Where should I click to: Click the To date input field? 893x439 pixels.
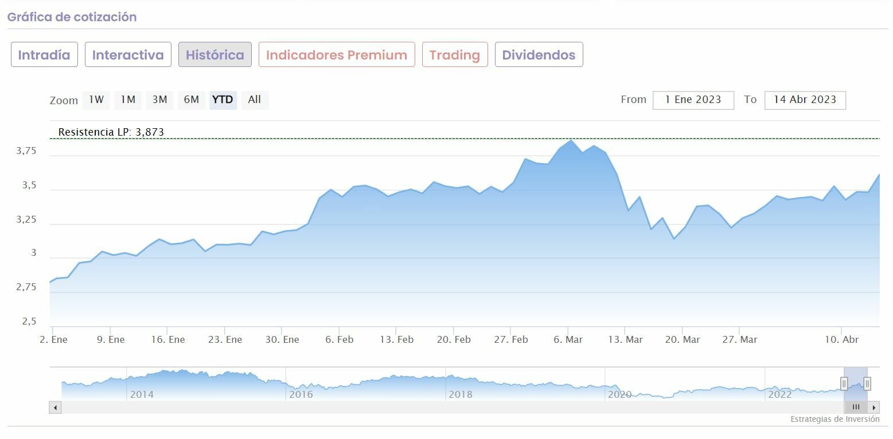[805, 100]
